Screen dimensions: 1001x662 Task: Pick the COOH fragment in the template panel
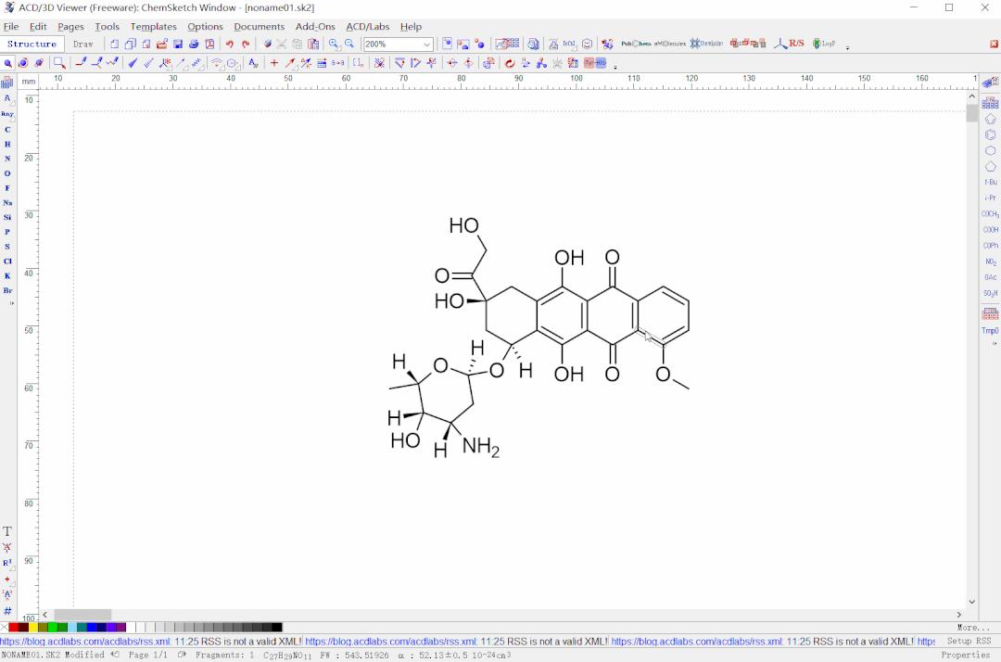pos(990,229)
